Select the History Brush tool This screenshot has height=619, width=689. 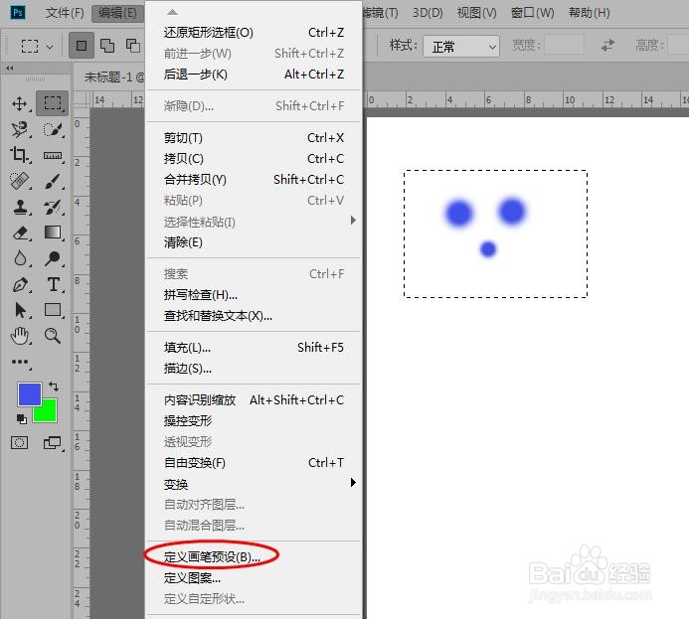coord(53,207)
